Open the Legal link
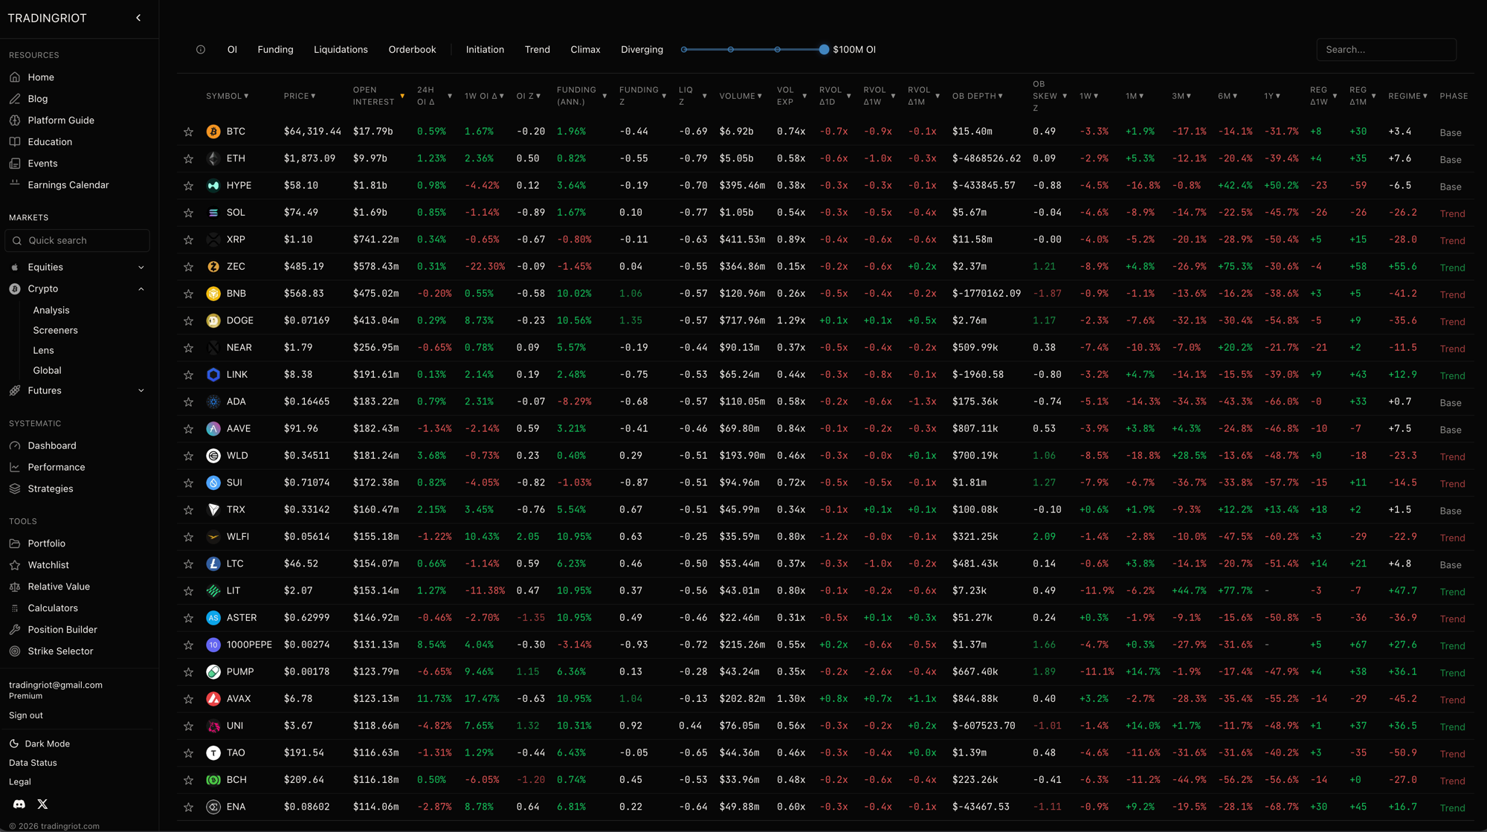The width and height of the screenshot is (1487, 832). point(20,781)
